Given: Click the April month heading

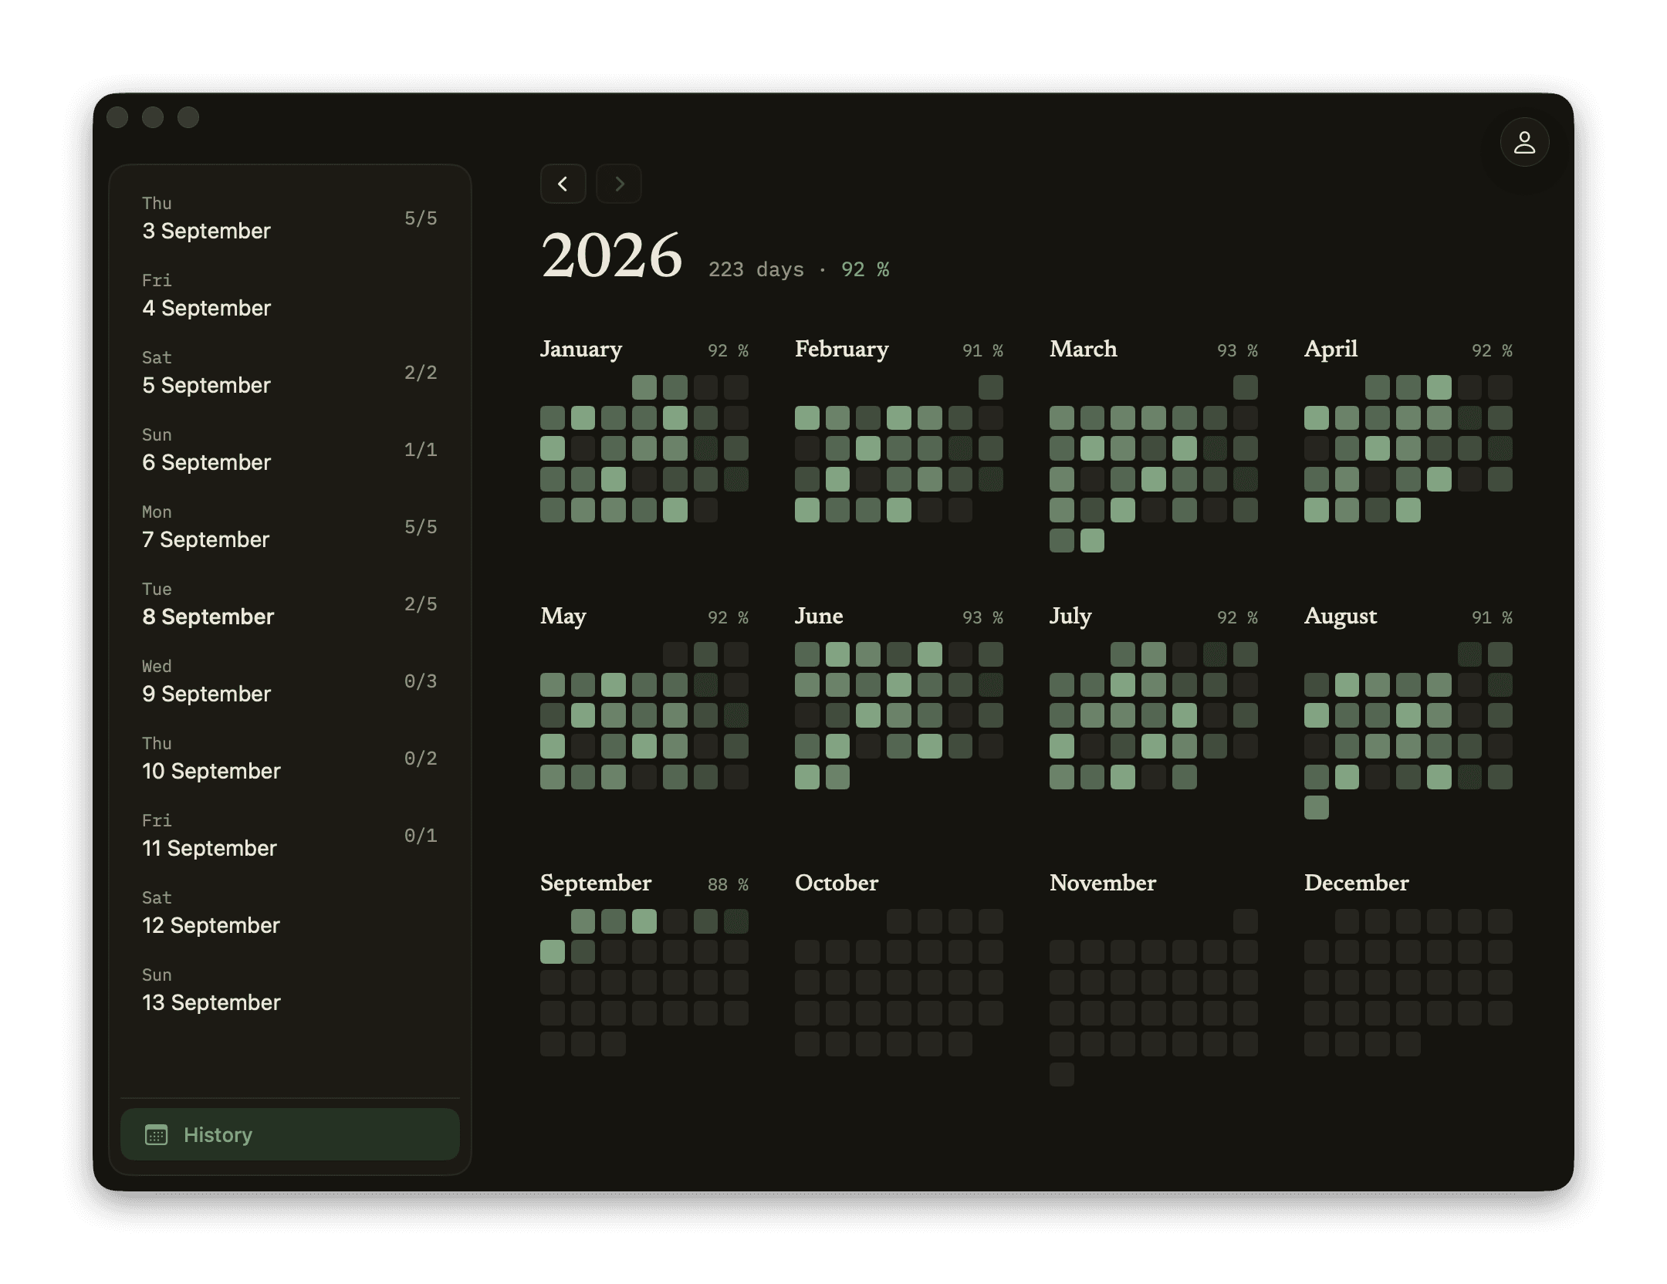Looking at the screenshot, I should click(1331, 349).
